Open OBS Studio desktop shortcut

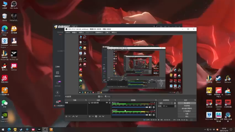click(14, 5)
